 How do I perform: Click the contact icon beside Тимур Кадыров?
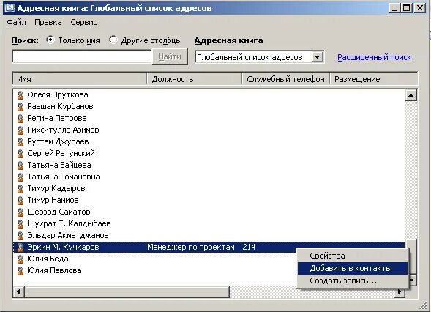pyautogui.click(x=20, y=189)
